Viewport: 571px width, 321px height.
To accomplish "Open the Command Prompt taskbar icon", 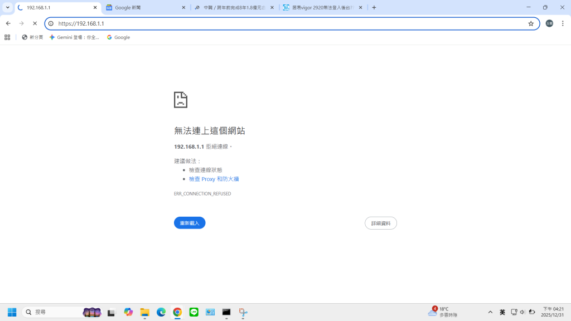I will (226, 312).
